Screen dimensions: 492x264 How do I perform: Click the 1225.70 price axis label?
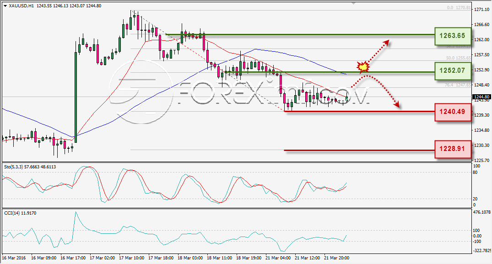click(481, 160)
